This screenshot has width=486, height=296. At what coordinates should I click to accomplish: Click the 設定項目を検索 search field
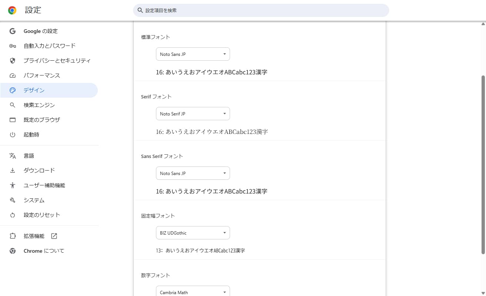[x=261, y=10]
